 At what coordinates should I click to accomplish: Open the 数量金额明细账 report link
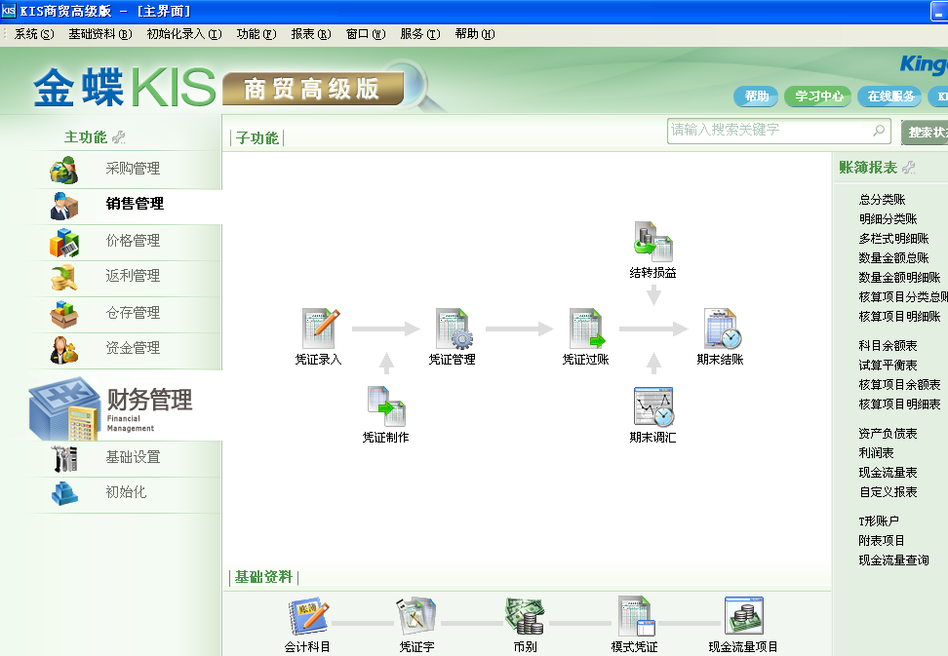pyautogui.click(x=899, y=277)
